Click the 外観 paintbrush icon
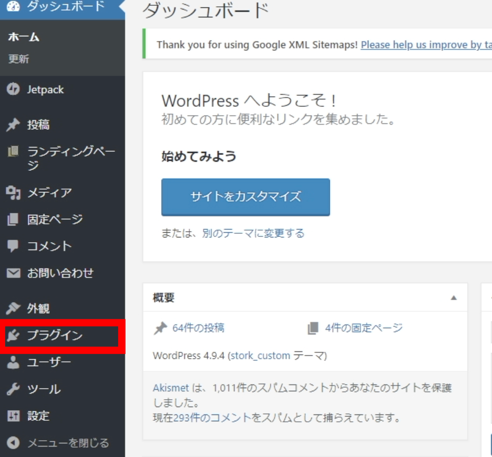The image size is (492, 457). [x=13, y=308]
